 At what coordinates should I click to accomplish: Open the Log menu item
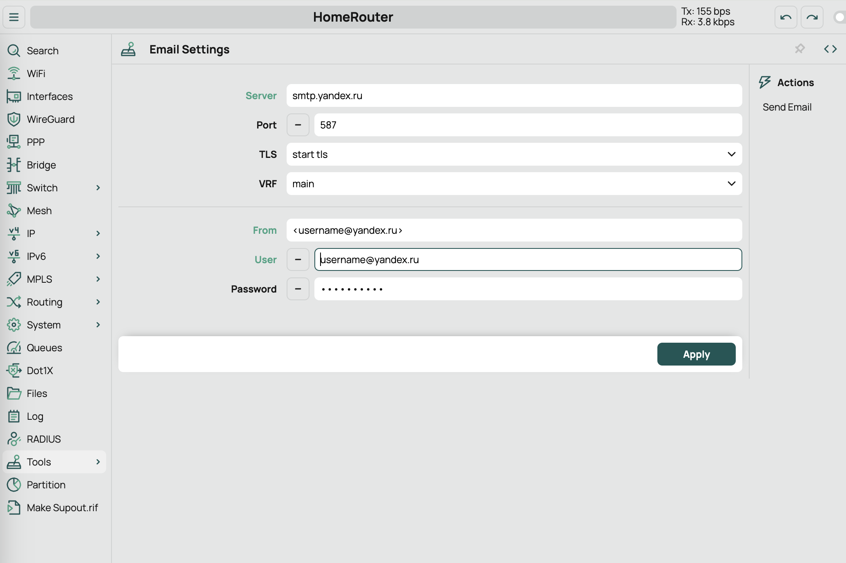coord(35,416)
